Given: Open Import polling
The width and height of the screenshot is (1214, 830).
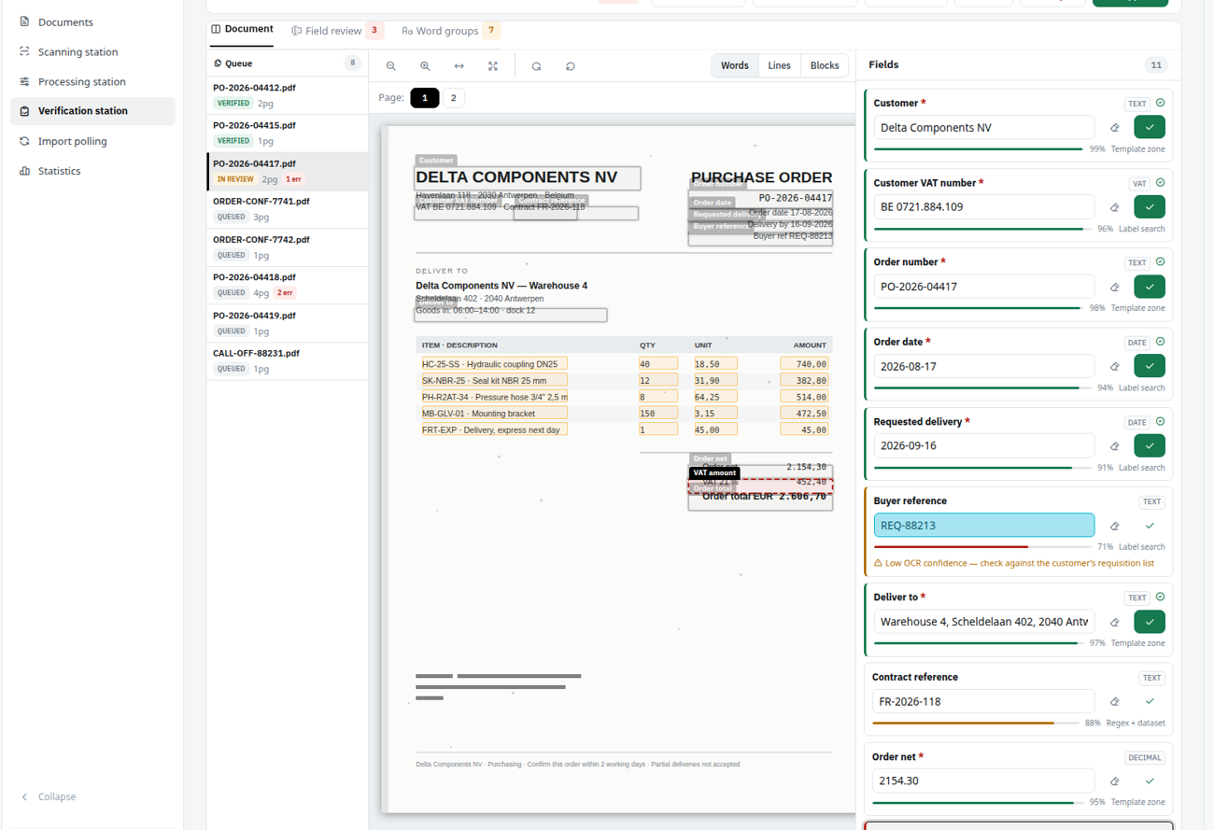Looking at the screenshot, I should click(x=92, y=141).
